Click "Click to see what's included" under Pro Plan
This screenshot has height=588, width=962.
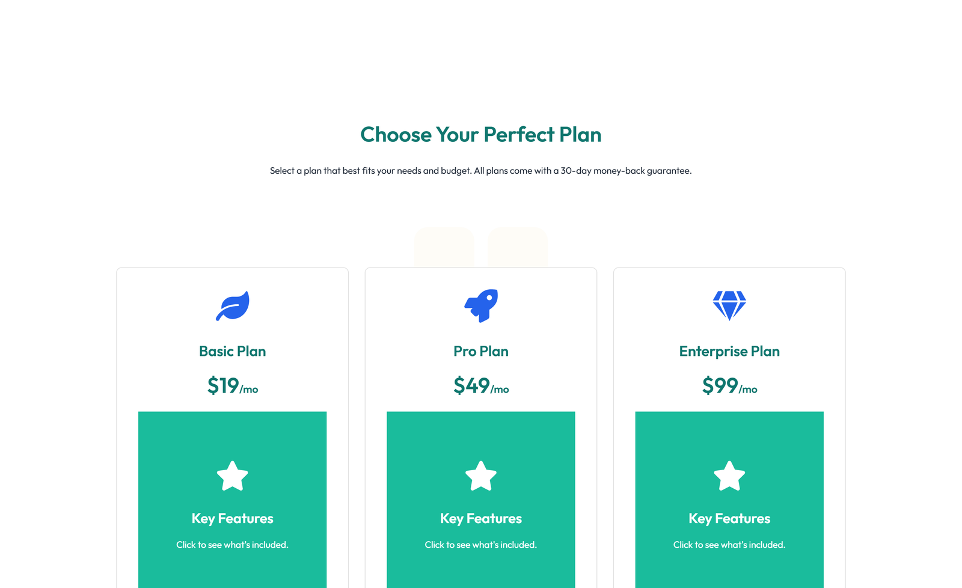click(480, 545)
